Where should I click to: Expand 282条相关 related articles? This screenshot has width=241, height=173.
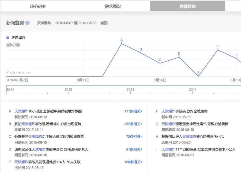pos(133,124)
